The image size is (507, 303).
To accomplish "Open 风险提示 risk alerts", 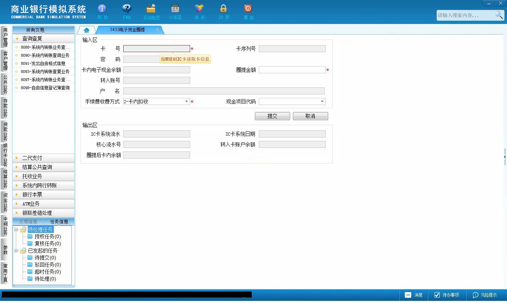I will pyautogui.click(x=485, y=295).
